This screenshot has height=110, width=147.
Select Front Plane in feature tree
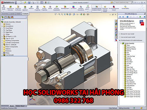(x=9, y=28)
